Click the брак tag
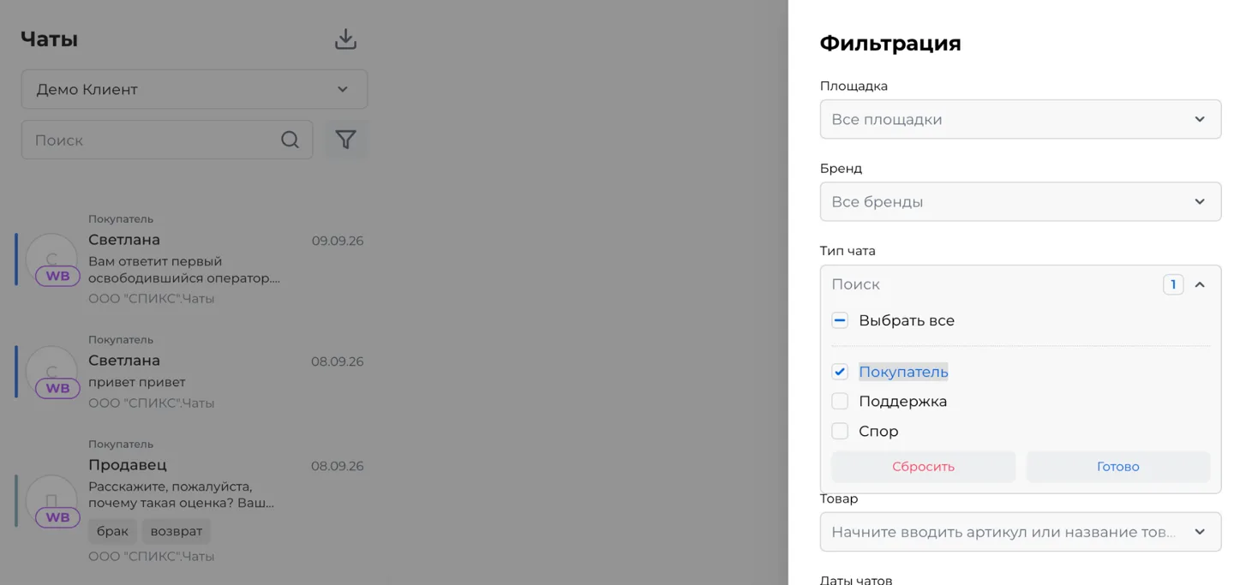This screenshot has height=585, width=1234. [112, 531]
